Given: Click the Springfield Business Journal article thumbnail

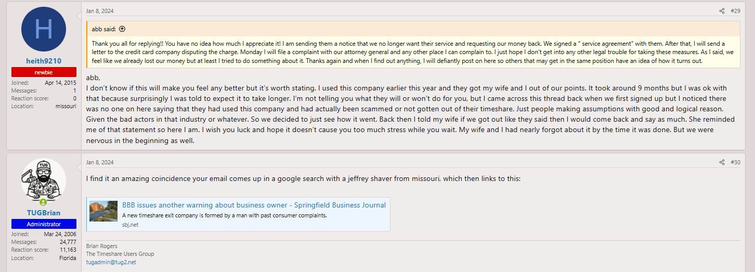Looking at the screenshot, I should (103, 211).
